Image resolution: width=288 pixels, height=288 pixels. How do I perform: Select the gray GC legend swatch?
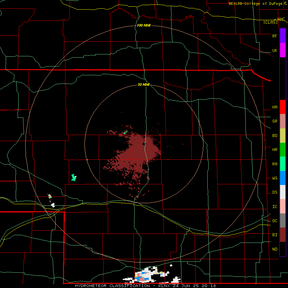pyautogui.click(x=283, y=220)
